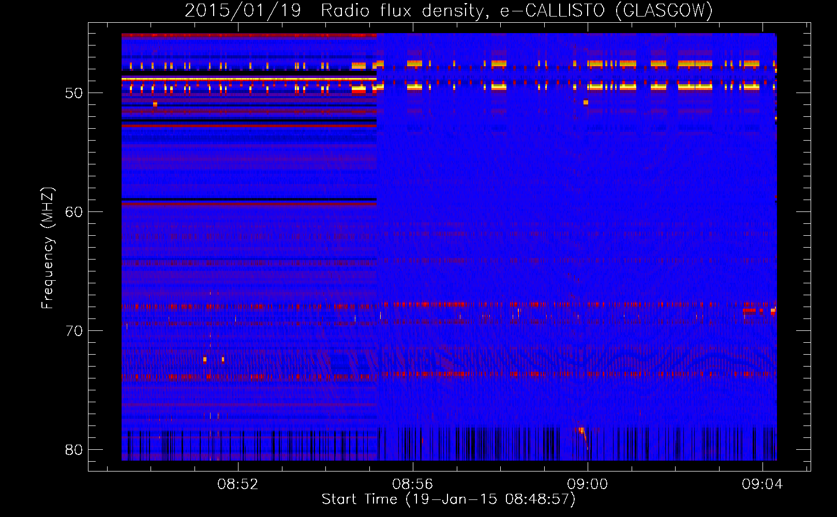Click the 70 frequency axis label
The height and width of the screenshot is (517, 837).
(x=74, y=331)
